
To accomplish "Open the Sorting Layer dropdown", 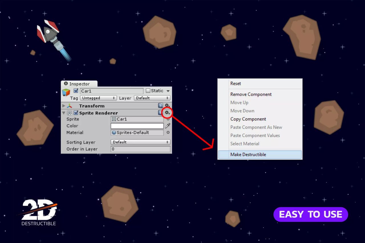I will click(x=140, y=142).
